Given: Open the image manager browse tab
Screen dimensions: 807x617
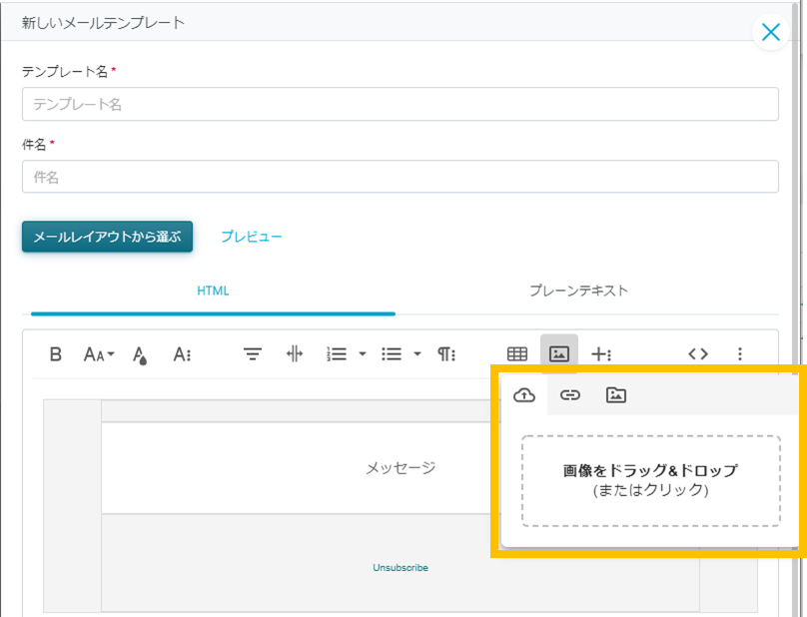Looking at the screenshot, I should (x=616, y=395).
